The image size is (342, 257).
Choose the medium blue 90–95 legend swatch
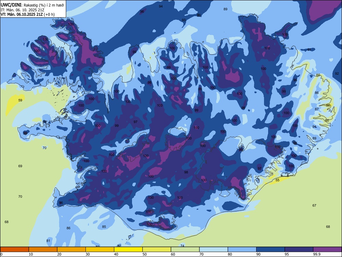coord(271,249)
